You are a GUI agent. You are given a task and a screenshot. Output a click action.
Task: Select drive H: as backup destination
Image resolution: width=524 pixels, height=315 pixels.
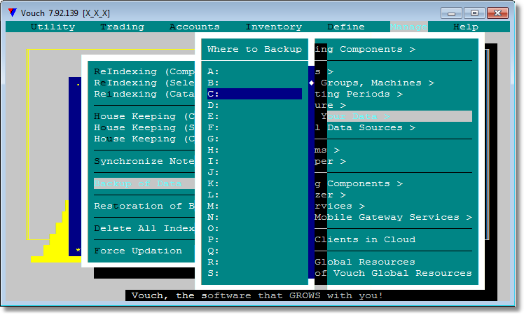click(254, 150)
